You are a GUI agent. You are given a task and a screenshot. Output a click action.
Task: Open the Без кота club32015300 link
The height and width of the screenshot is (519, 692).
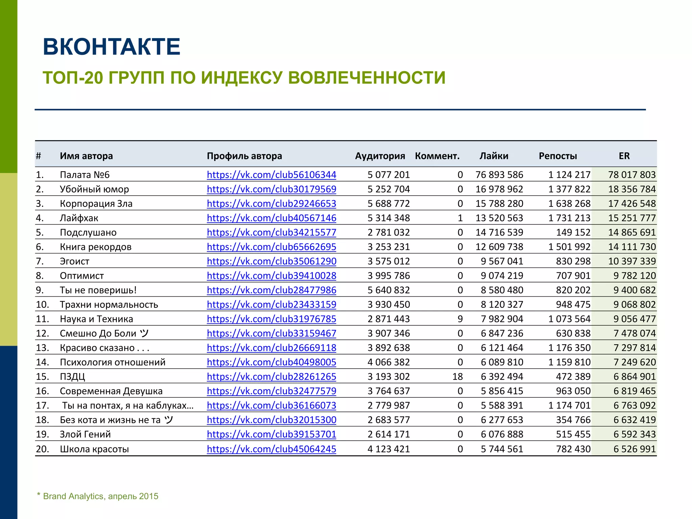271,420
